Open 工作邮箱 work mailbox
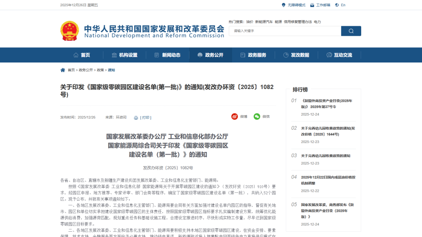This screenshot has width=422, height=237. 319,5
